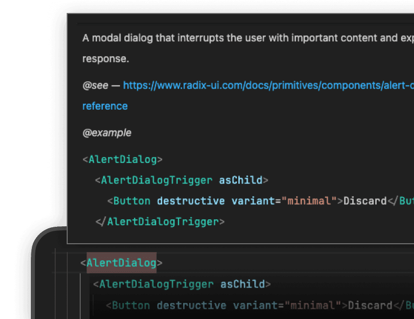Click the destructive attribute on the Button
The height and width of the screenshot is (319, 414).
click(191, 201)
